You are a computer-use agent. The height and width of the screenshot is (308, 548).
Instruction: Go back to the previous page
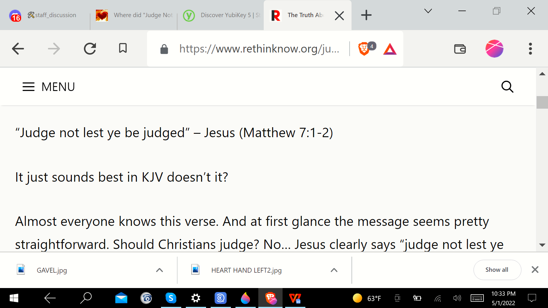pyautogui.click(x=18, y=49)
